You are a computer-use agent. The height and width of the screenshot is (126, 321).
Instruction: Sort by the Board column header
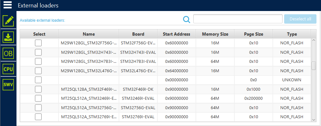(138, 34)
